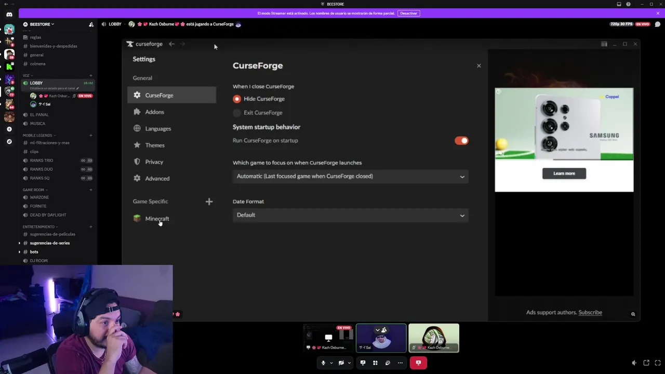The height and width of the screenshot is (374, 665).
Task: Collapse the MOBILE LEGENDS category
Action: click(x=39, y=136)
